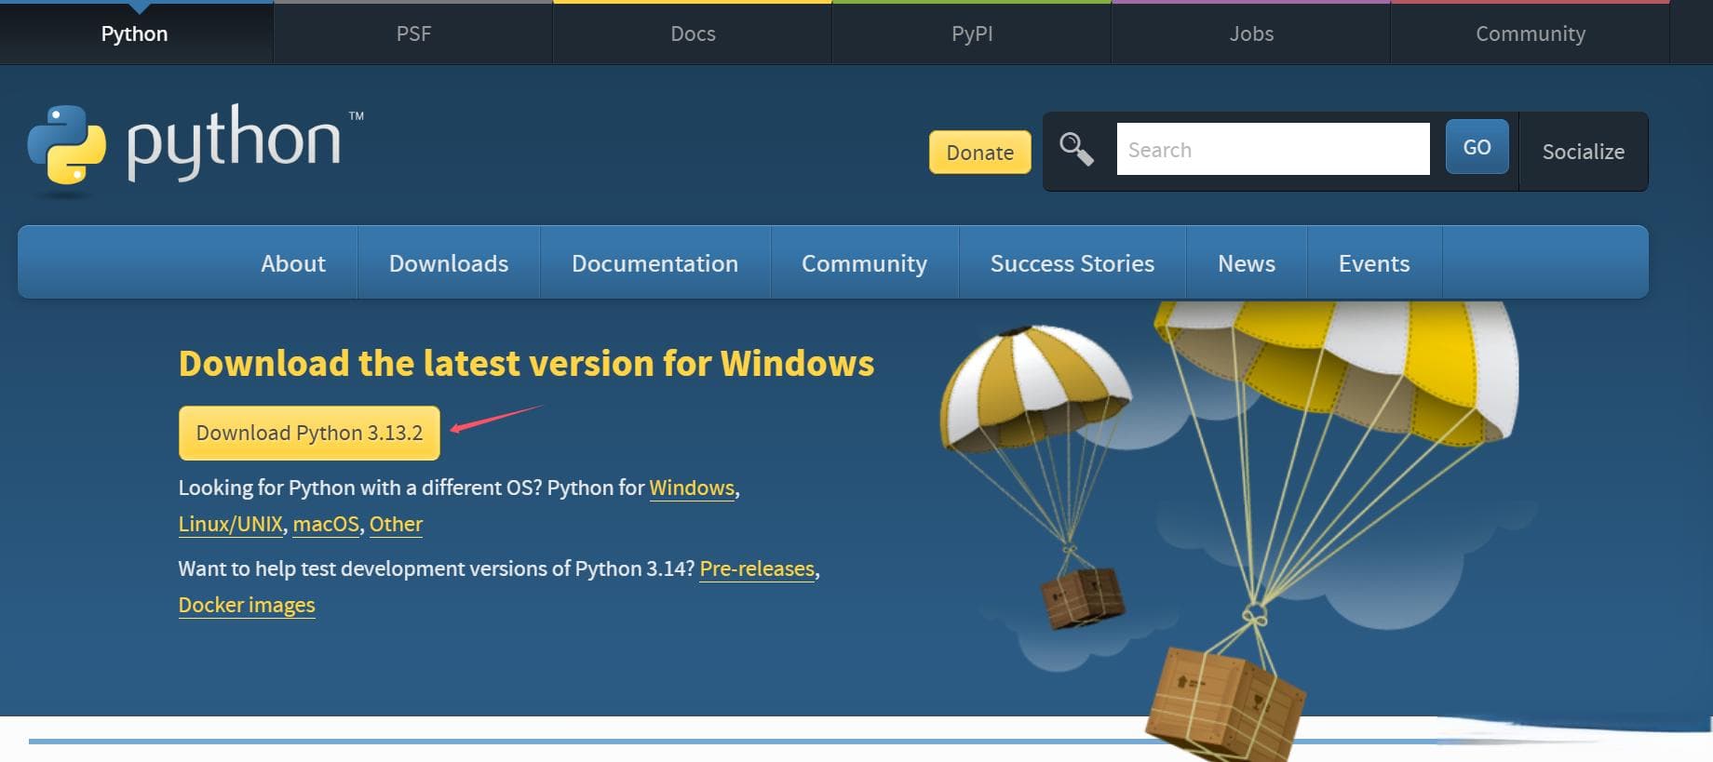Go to the PyPI top tab

tap(972, 33)
